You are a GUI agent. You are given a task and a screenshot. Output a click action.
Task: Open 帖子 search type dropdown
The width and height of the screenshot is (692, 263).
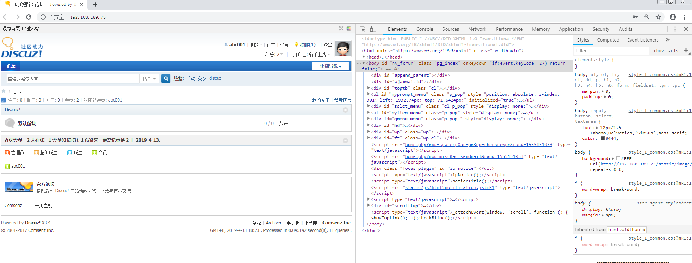[149, 79]
